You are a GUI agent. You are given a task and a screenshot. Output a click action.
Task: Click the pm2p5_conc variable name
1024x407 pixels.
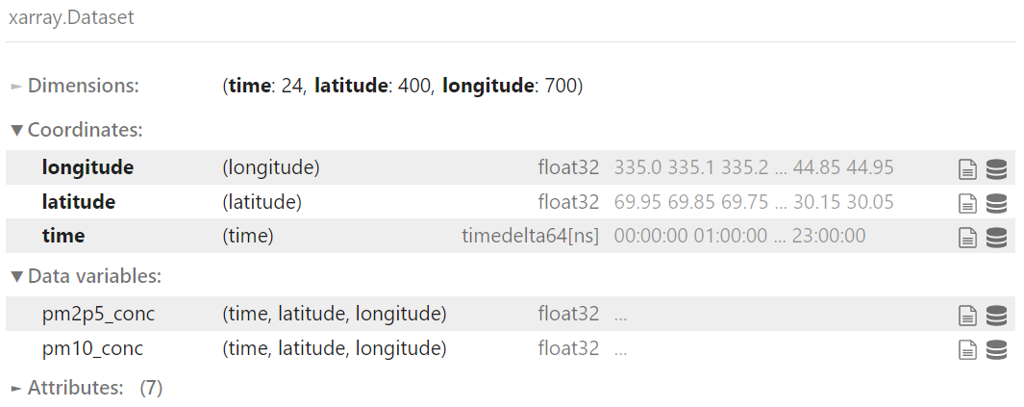coord(98,315)
